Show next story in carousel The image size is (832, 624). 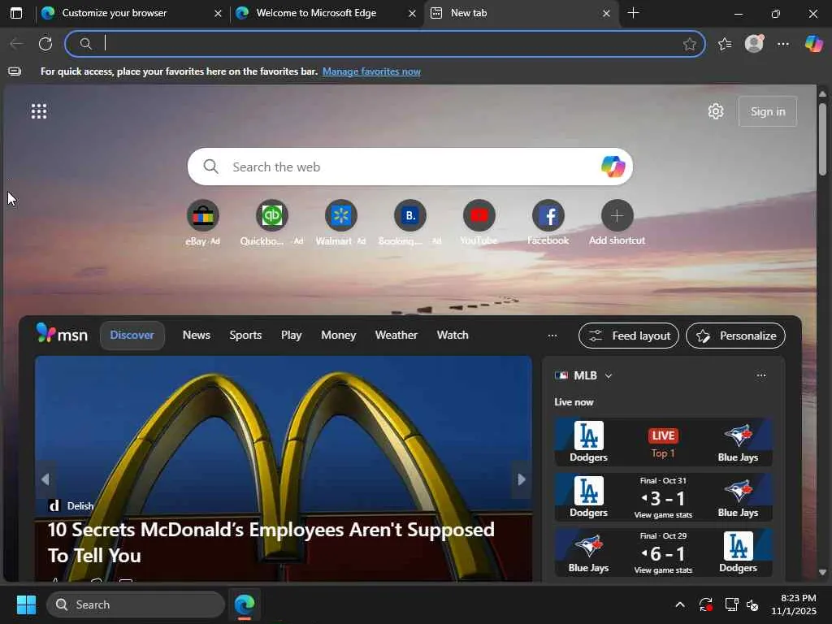click(521, 479)
